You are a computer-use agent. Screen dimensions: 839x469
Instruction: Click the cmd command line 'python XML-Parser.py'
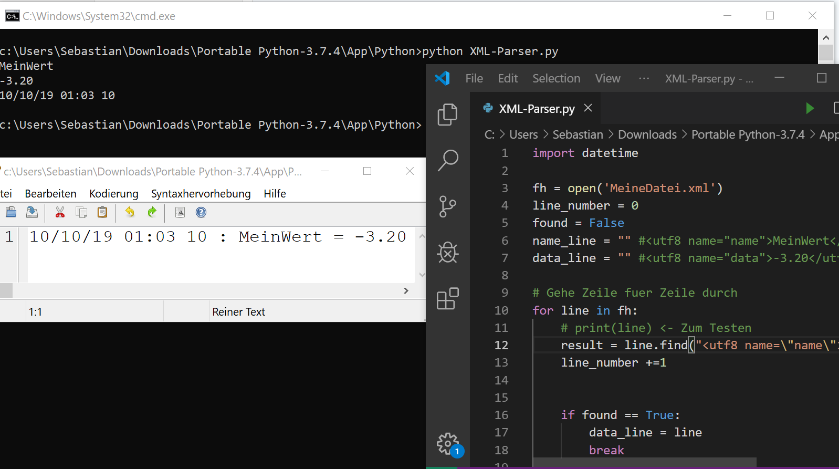click(490, 51)
